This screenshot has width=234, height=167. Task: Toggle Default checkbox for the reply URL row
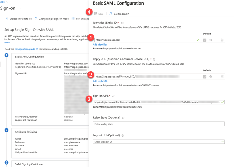click(x=205, y=77)
